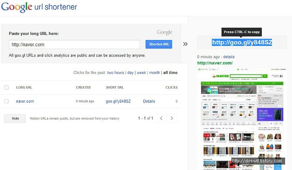
Task: Click the double-arrow icon beside Shorten URL
Action: 185,44
